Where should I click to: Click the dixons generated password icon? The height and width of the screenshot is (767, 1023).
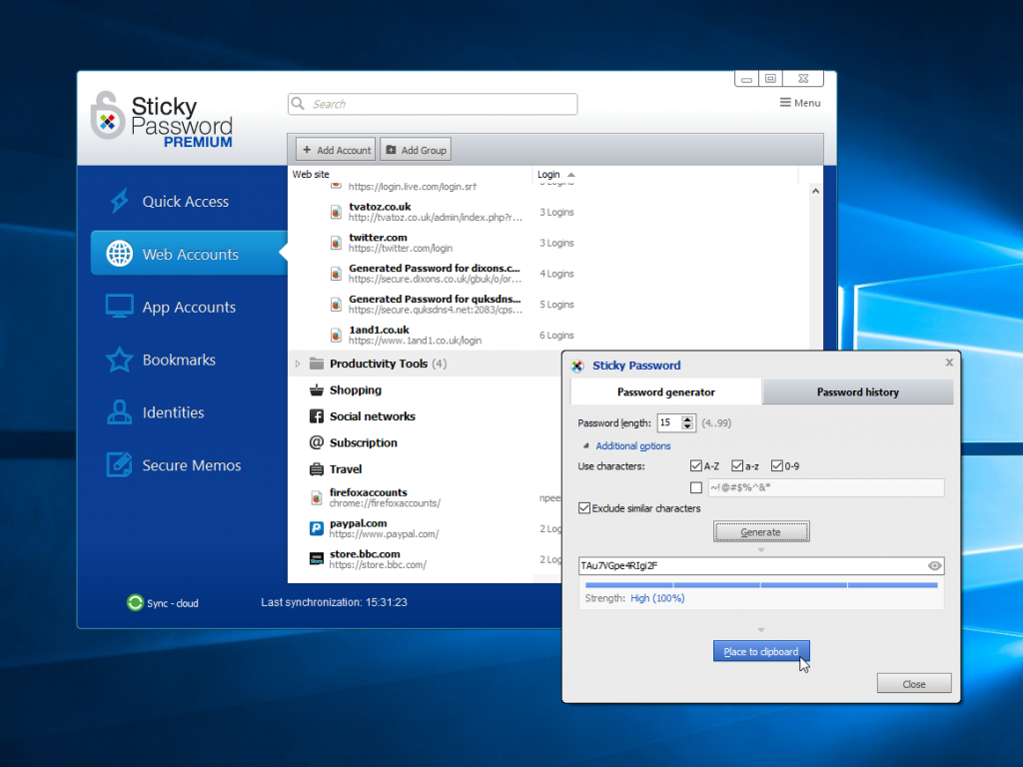click(336, 274)
